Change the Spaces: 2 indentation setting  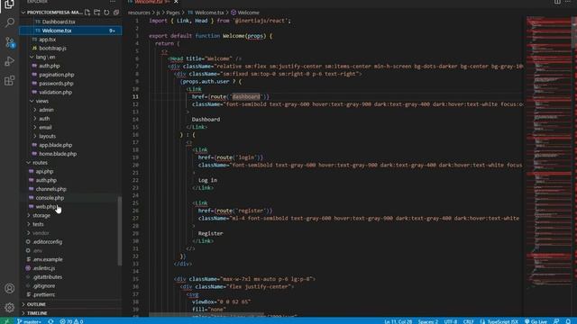tap(428, 321)
